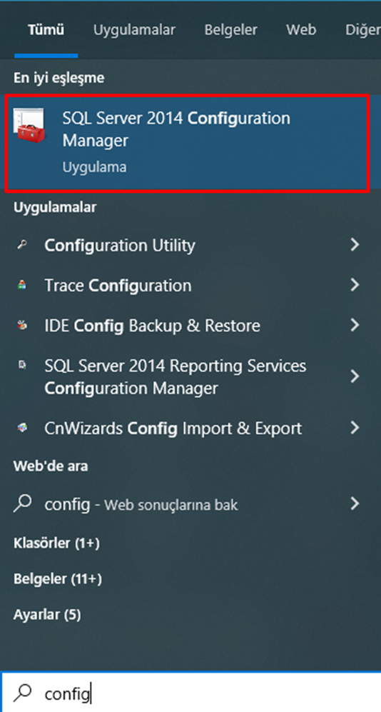Show the Klasörler (1+) results
Viewport: 381px width, 712px height.
point(56,543)
